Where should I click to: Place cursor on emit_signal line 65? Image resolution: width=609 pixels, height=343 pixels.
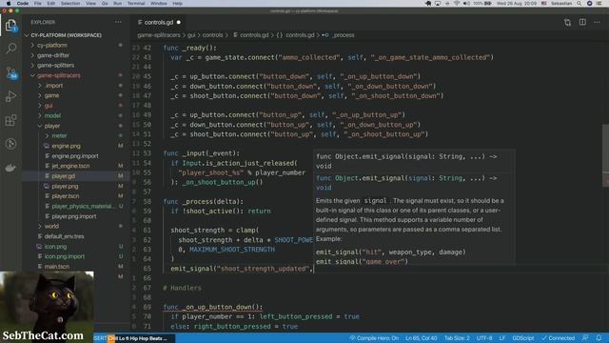[x=241, y=269]
